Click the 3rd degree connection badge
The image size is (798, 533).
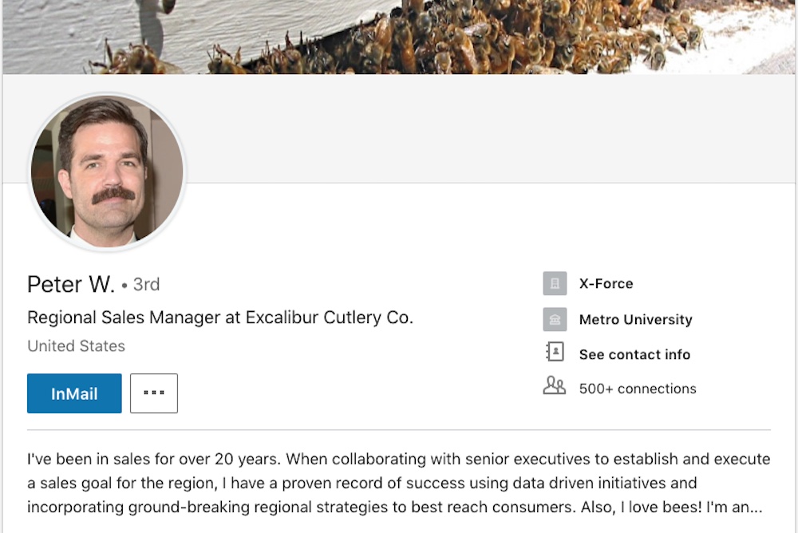click(146, 284)
